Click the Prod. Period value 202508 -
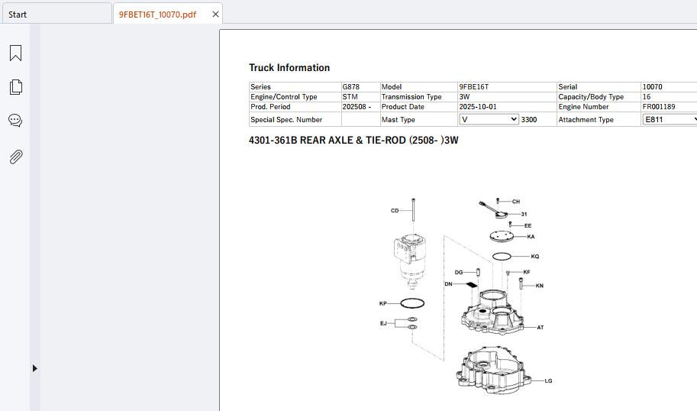Image resolution: width=697 pixels, height=411 pixels. 357,107
